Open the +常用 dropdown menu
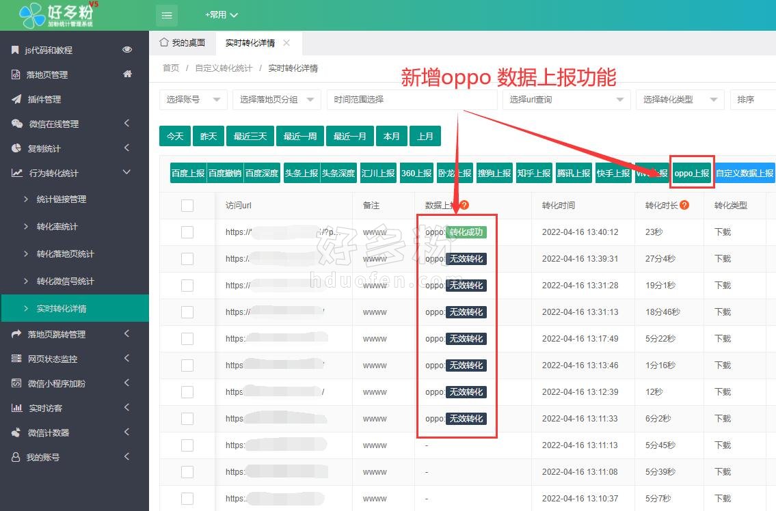Viewport: 776px width, 511px height. [222, 15]
